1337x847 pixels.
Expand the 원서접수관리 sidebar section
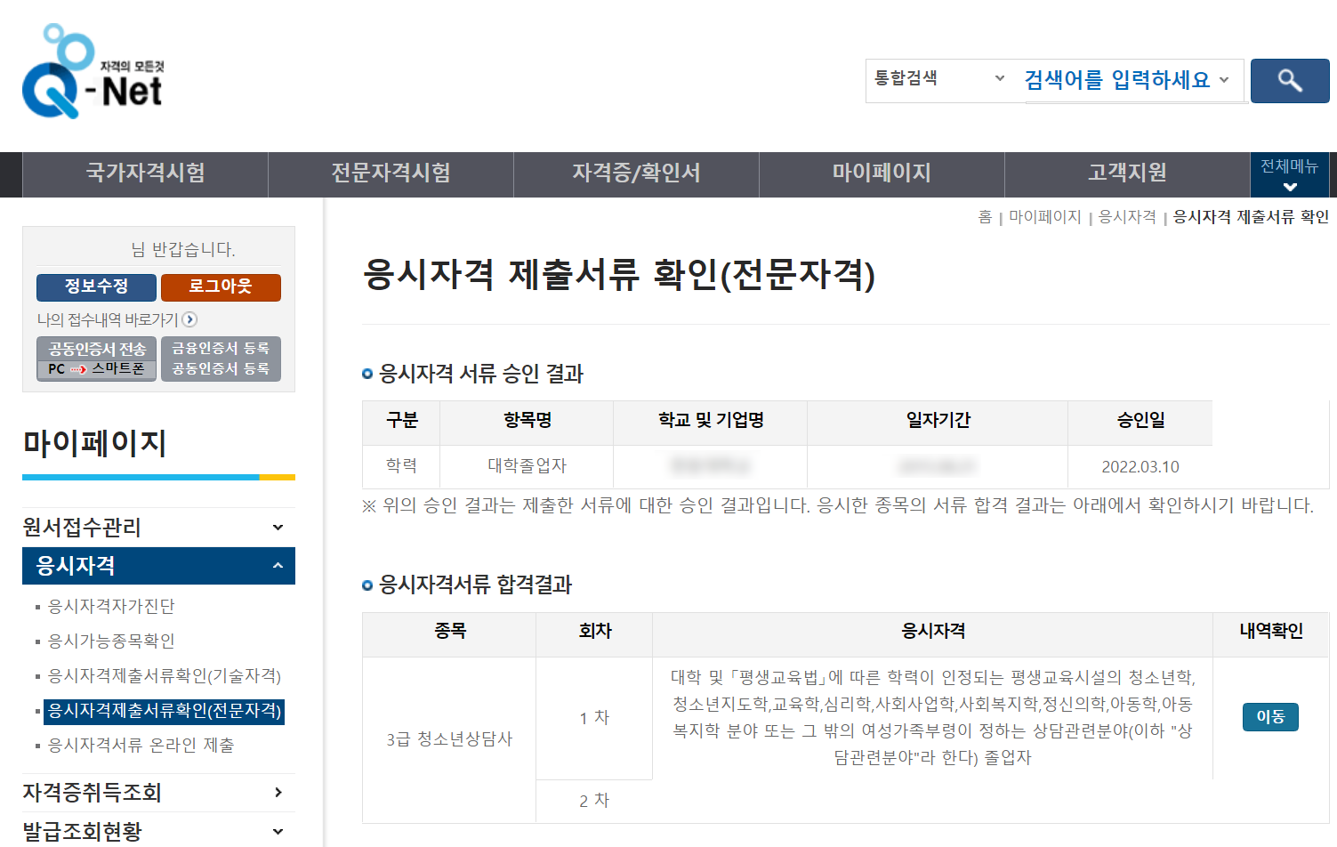[158, 528]
